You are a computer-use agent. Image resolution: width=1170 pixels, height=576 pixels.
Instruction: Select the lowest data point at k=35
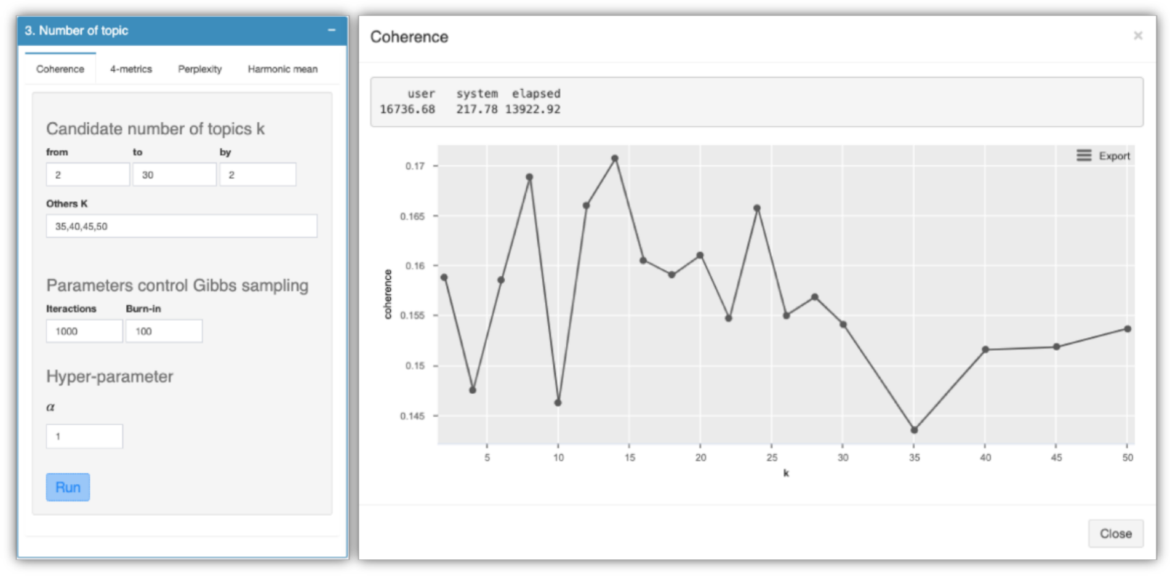click(x=914, y=430)
